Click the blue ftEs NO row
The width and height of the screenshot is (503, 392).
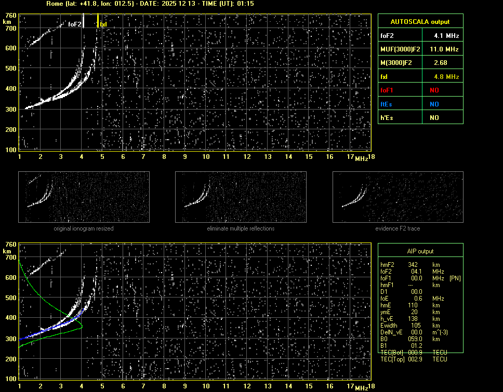[420, 104]
